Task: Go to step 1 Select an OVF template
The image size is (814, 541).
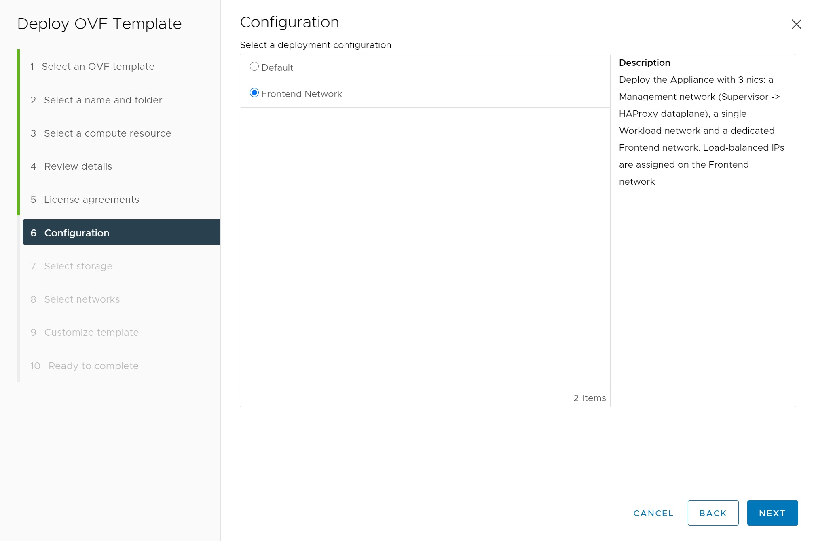Action: [98, 67]
